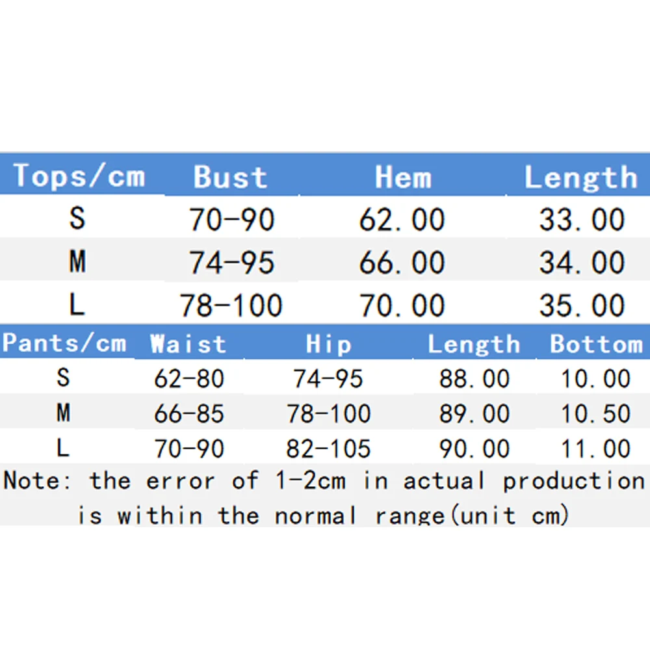Click the 33.00 tops length value
650x650 pixels.
(582, 220)
